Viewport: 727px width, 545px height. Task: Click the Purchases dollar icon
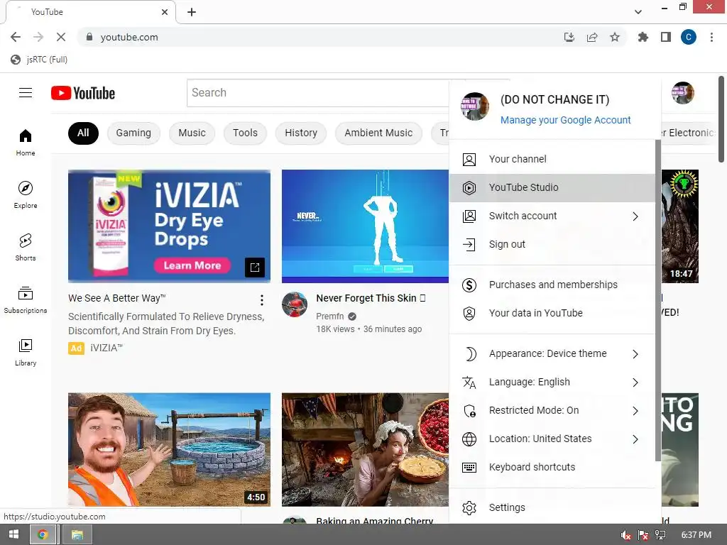tap(469, 285)
